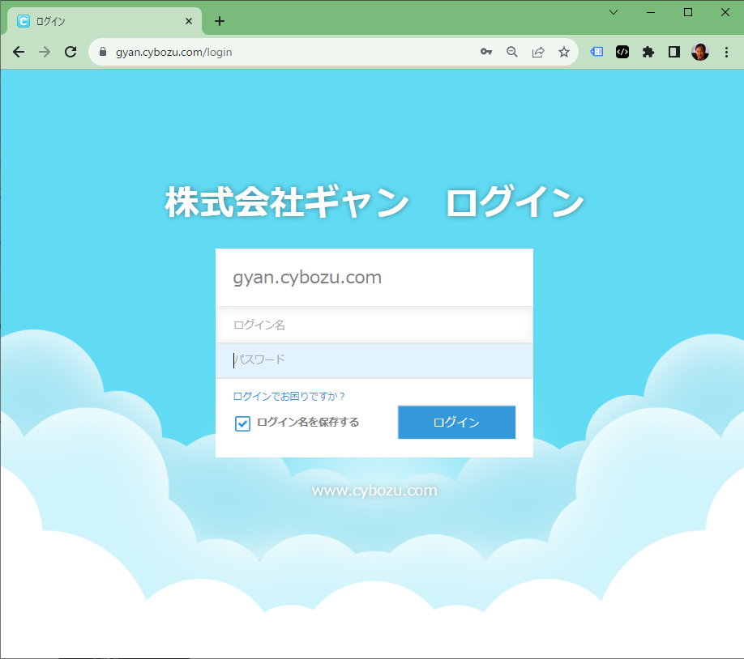
Task: Click the address bar URL
Action: coord(173,52)
